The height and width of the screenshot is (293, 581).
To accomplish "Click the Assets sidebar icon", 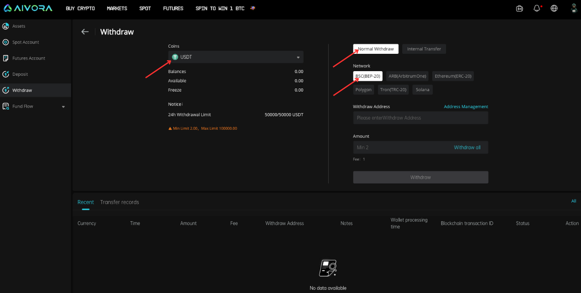I will 6,26.
